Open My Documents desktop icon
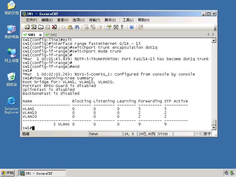This screenshot has height=177, width=236. tap(12, 8)
